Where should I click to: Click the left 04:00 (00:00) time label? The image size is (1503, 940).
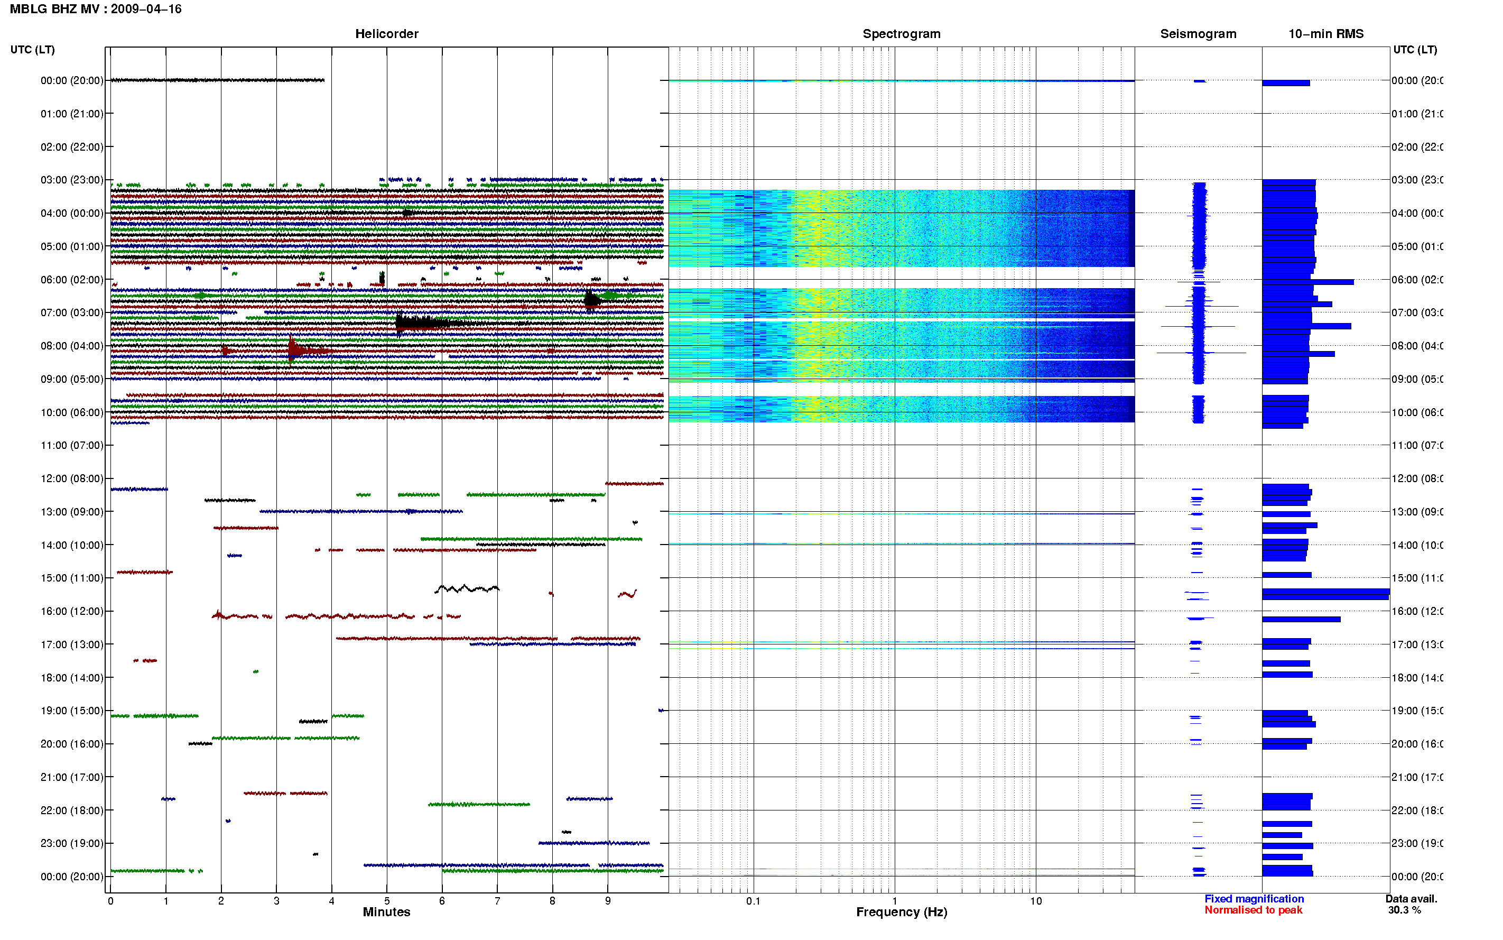tap(72, 213)
